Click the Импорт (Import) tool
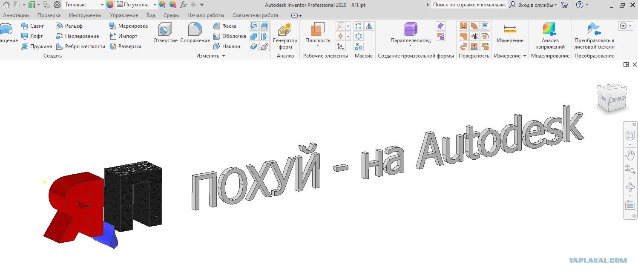The image size is (638, 273). pyautogui.click(x=123, y=36)
